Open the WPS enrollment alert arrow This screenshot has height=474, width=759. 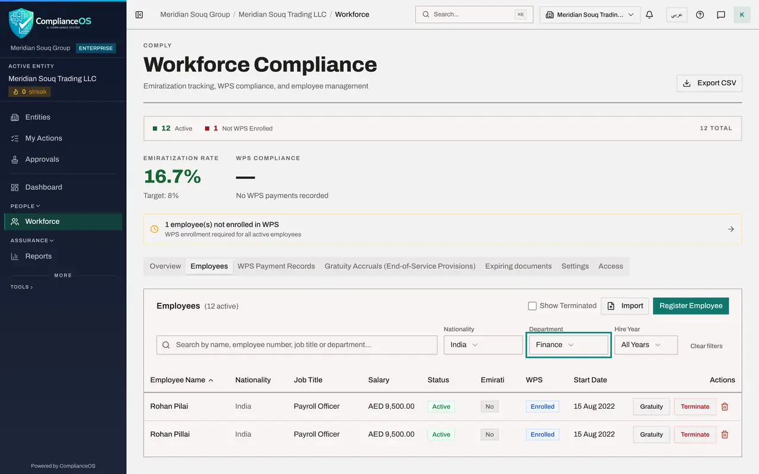pos(731,229)
